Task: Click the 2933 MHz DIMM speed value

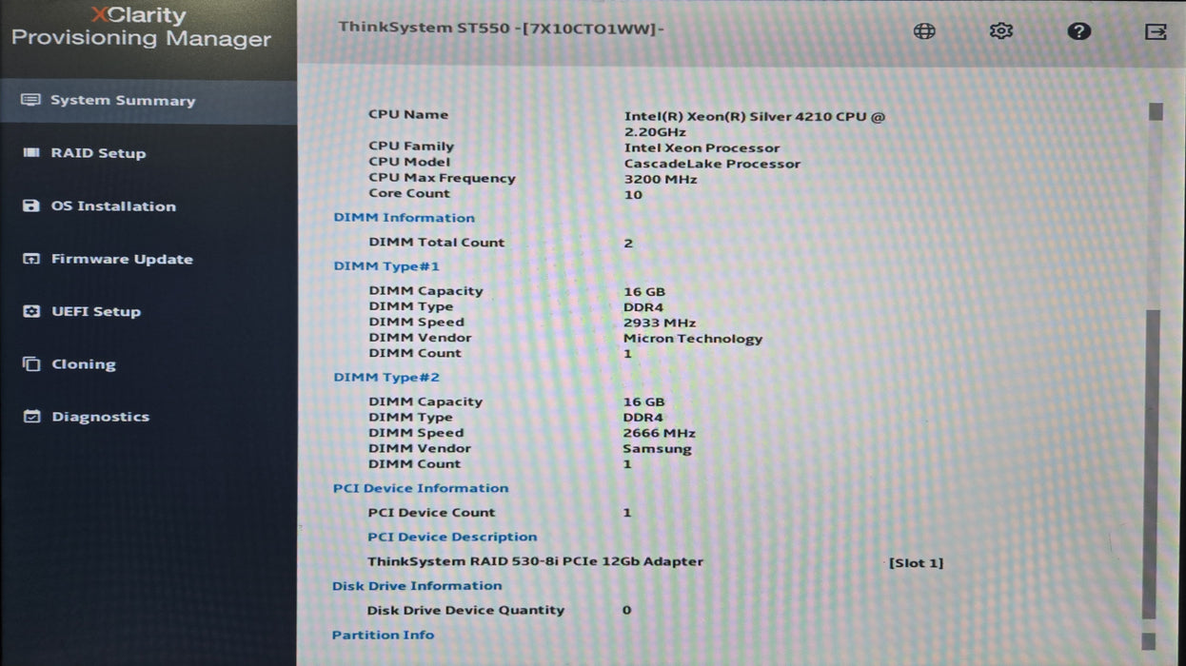Action: [x=660, y=323]
